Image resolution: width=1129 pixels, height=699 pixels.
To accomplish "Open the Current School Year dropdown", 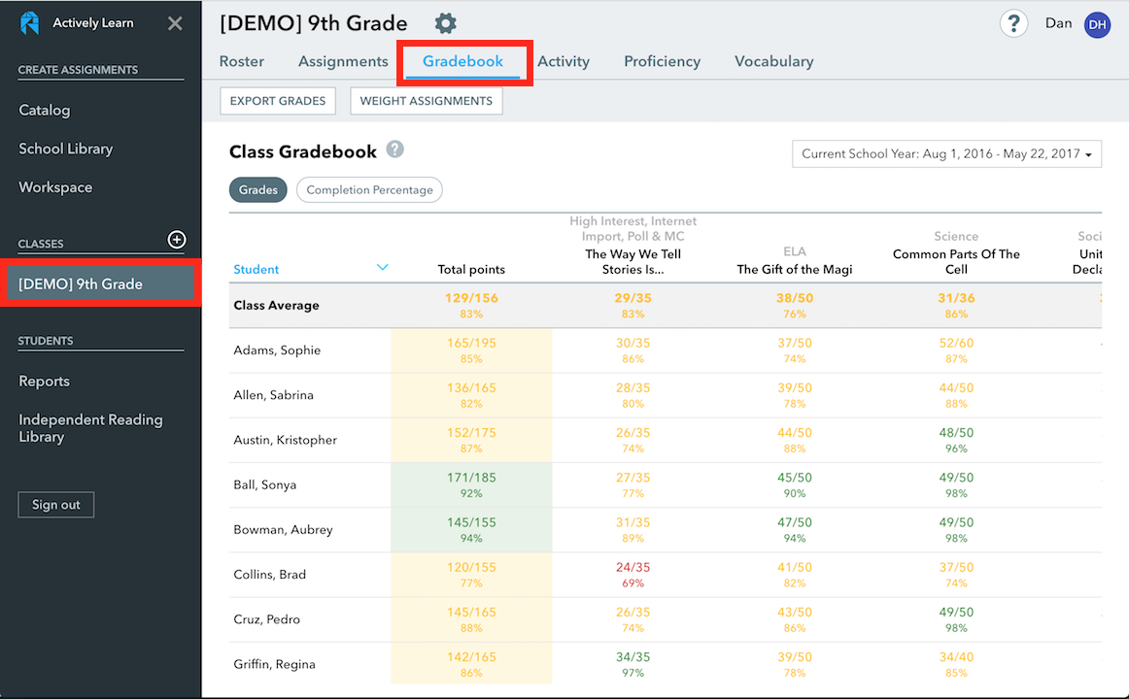I will (947, 154).
